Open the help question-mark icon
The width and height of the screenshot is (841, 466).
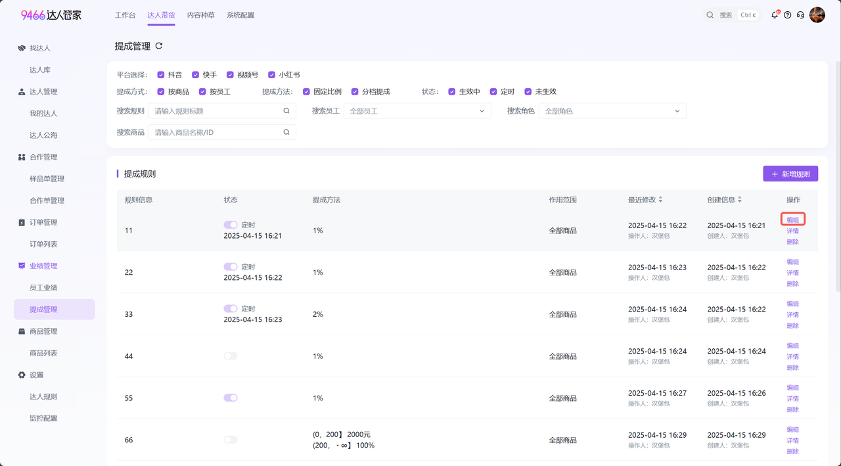click(x=787, y=14)
